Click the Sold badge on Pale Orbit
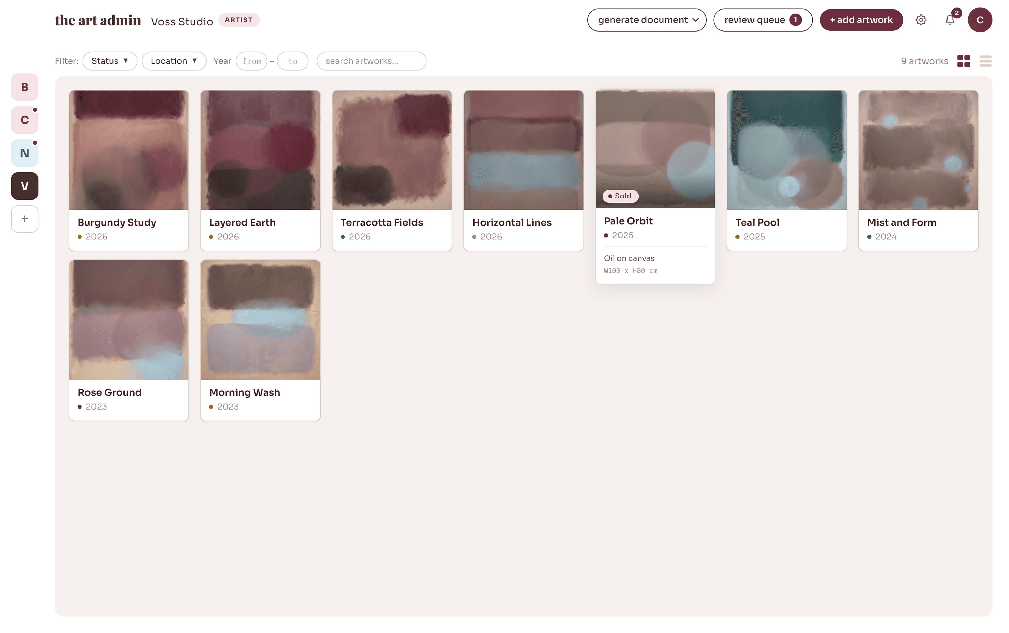 [620, 196]
